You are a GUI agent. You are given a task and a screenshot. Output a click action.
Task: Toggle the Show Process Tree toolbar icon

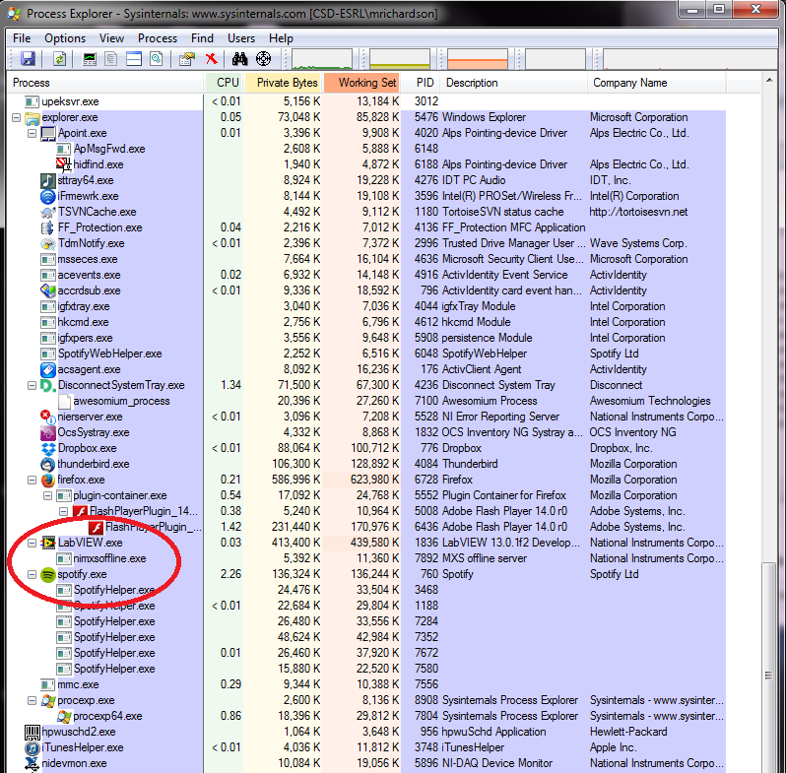(110, 59)
